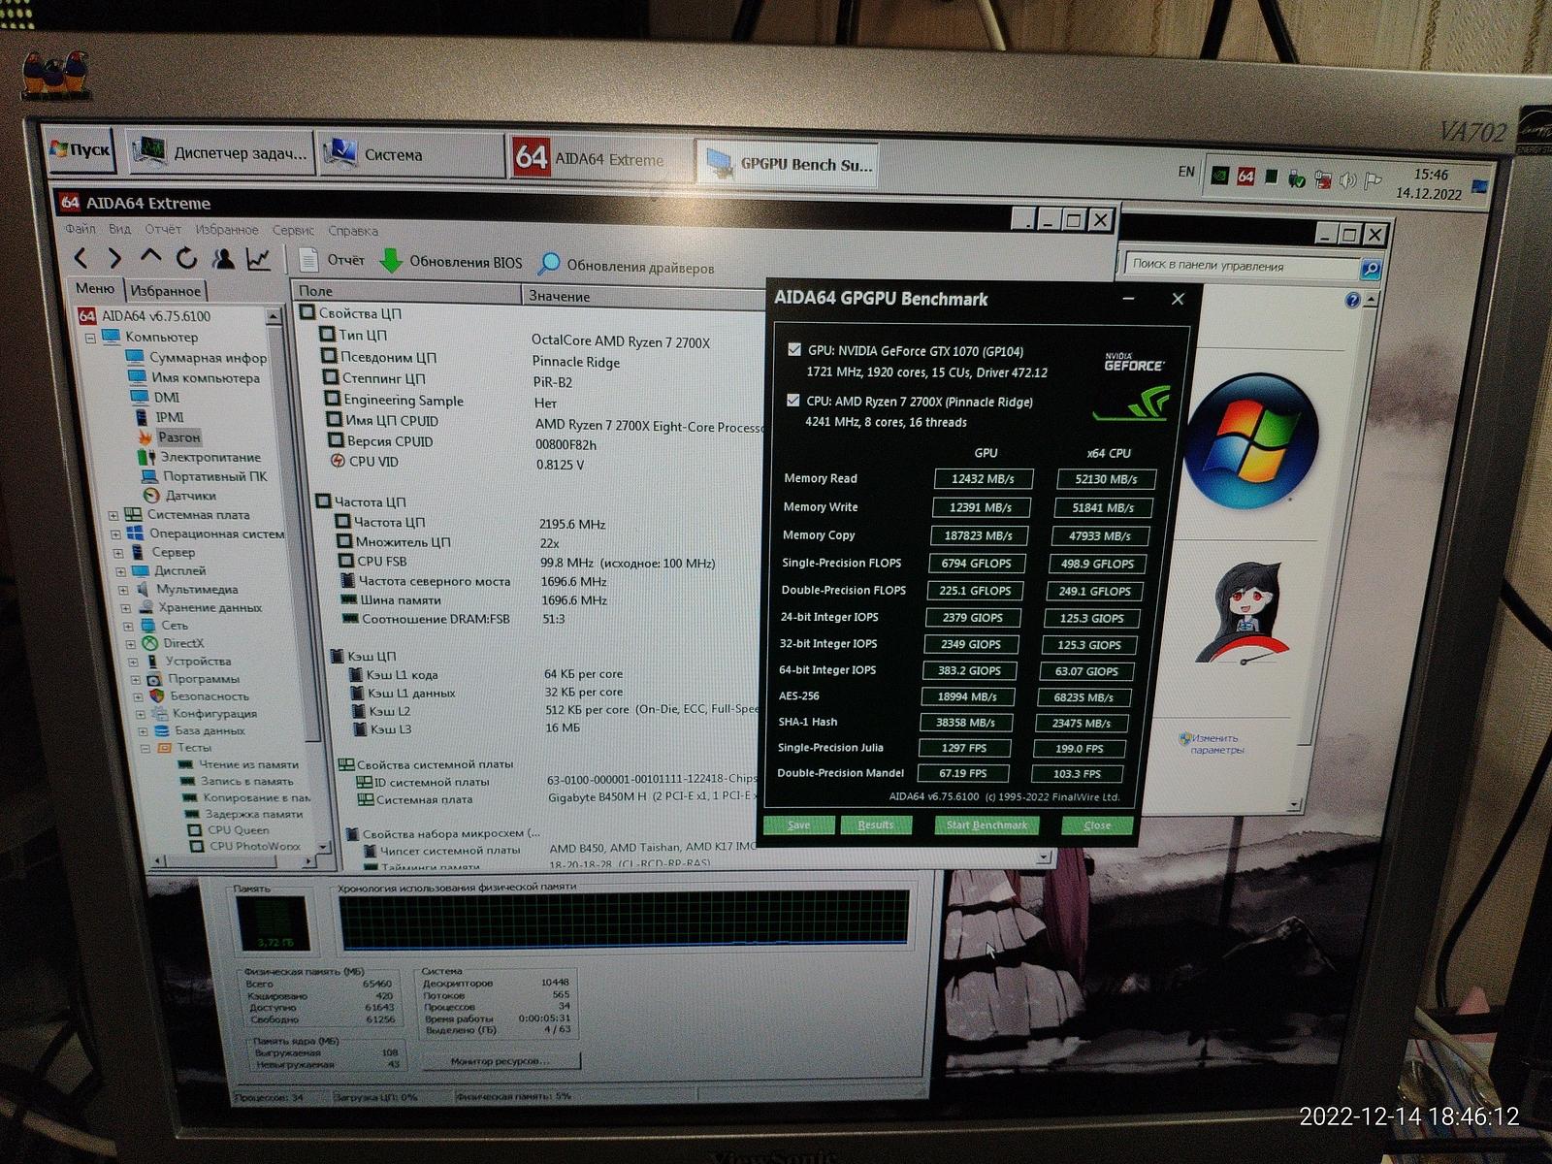Collapse the Компьютер tree node
The width and height of the screenshot is (1552, 1164).
[x=90, y=339]
